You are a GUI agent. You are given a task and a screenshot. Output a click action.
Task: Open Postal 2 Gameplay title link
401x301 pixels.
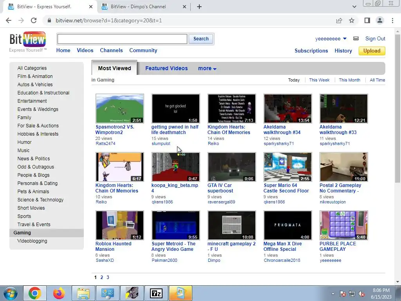coord(340,188)
